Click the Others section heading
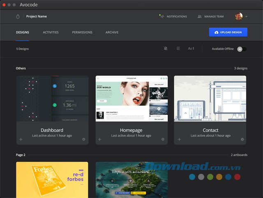 (x=21, y=68)
